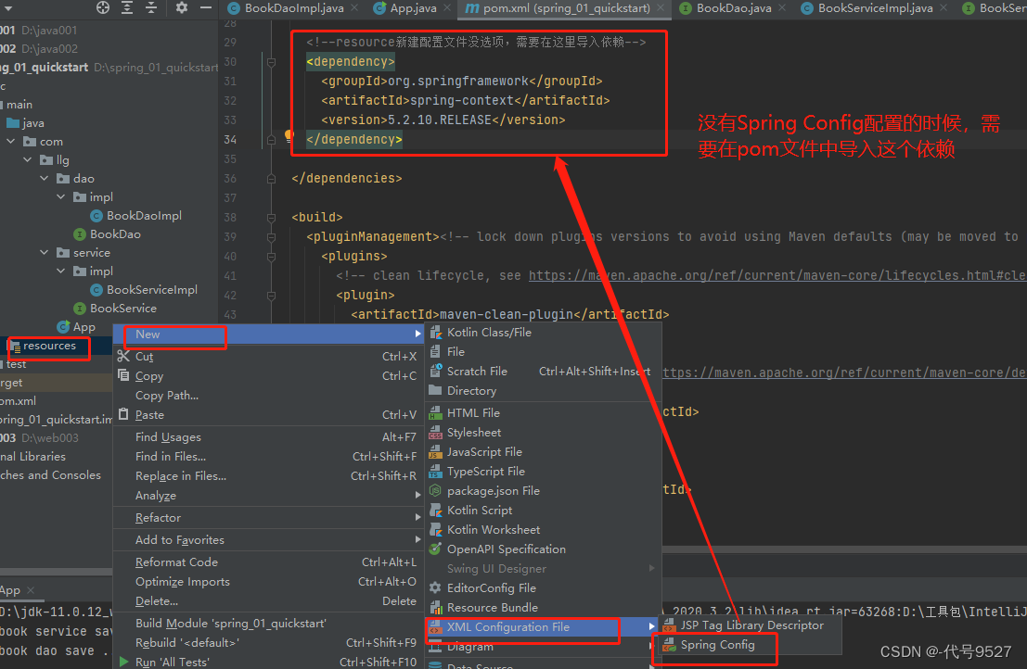1027x669 pixels.
Task: Switch to BookDaoImpl.java tab
Action: [x=294, y=8]
